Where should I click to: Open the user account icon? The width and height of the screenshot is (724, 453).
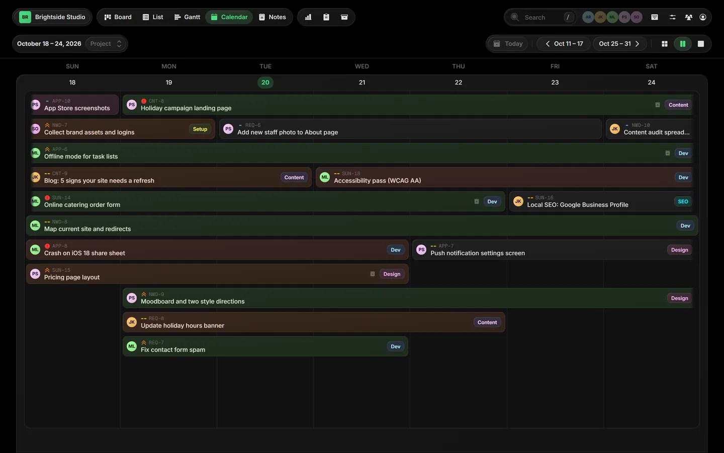tap(703, 17)
